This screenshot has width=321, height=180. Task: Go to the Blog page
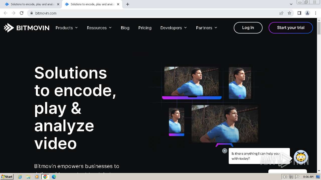(x=125, y=28)
